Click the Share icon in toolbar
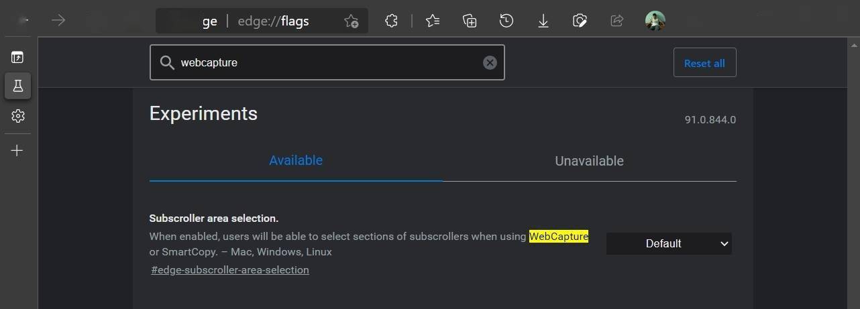Screen dimensions: 860x309 click(617, 21)
